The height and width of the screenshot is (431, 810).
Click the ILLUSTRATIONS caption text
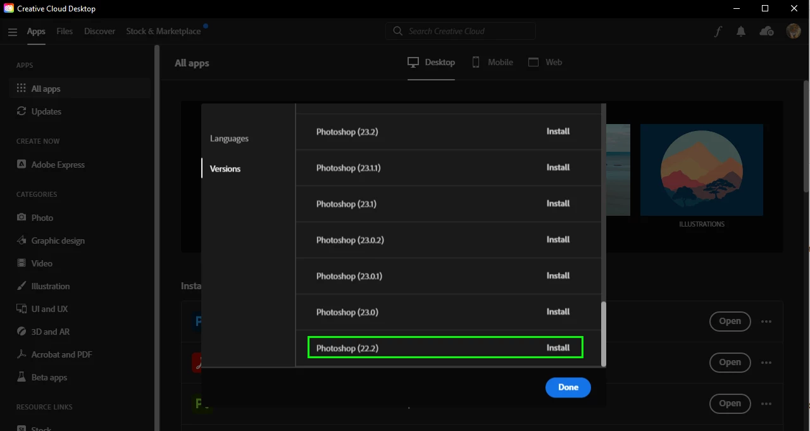coord(702,224)
